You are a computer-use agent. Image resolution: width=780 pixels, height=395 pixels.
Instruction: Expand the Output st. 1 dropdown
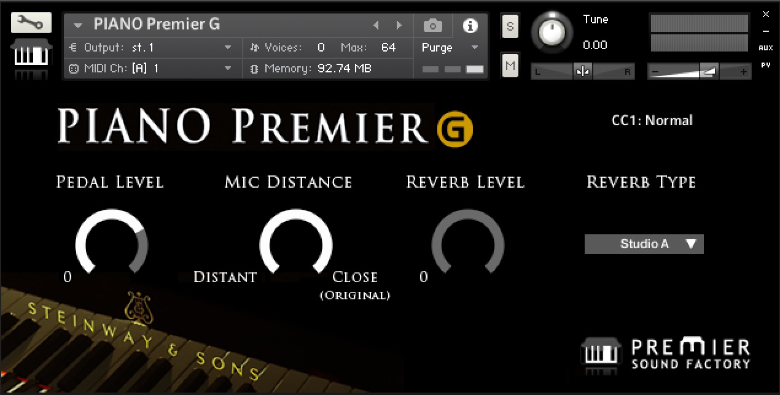tap(228, 47)
